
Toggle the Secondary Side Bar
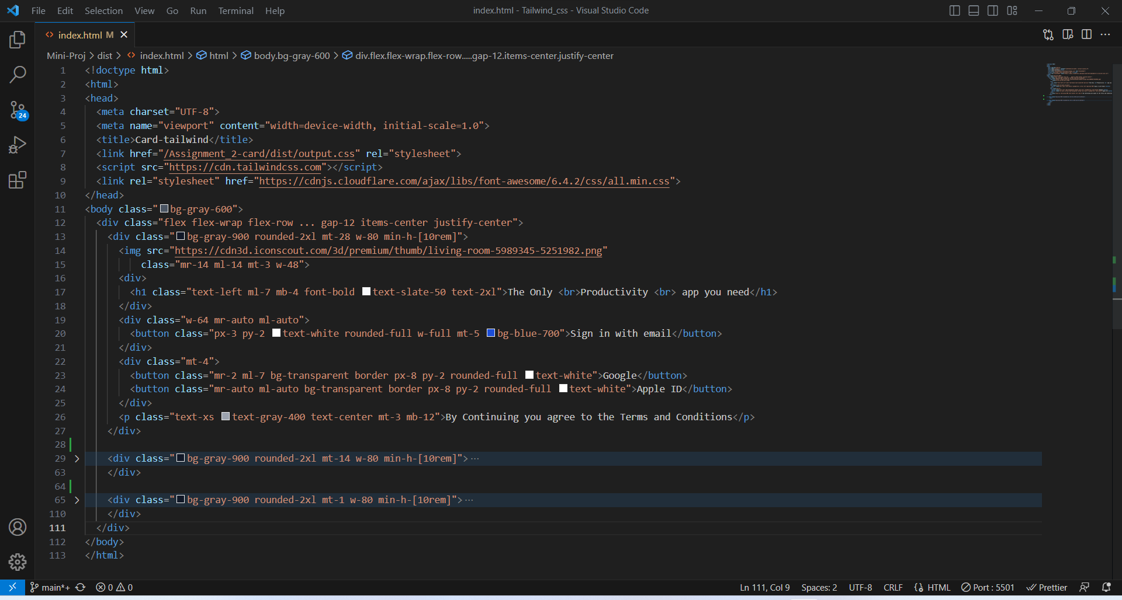(x=993, y=10)
